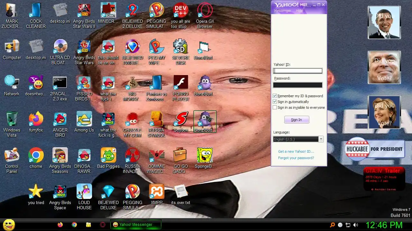The height and width of the screenshot is (231, 412).
Task: Open the its over.txt file
Action: point(181,194)
